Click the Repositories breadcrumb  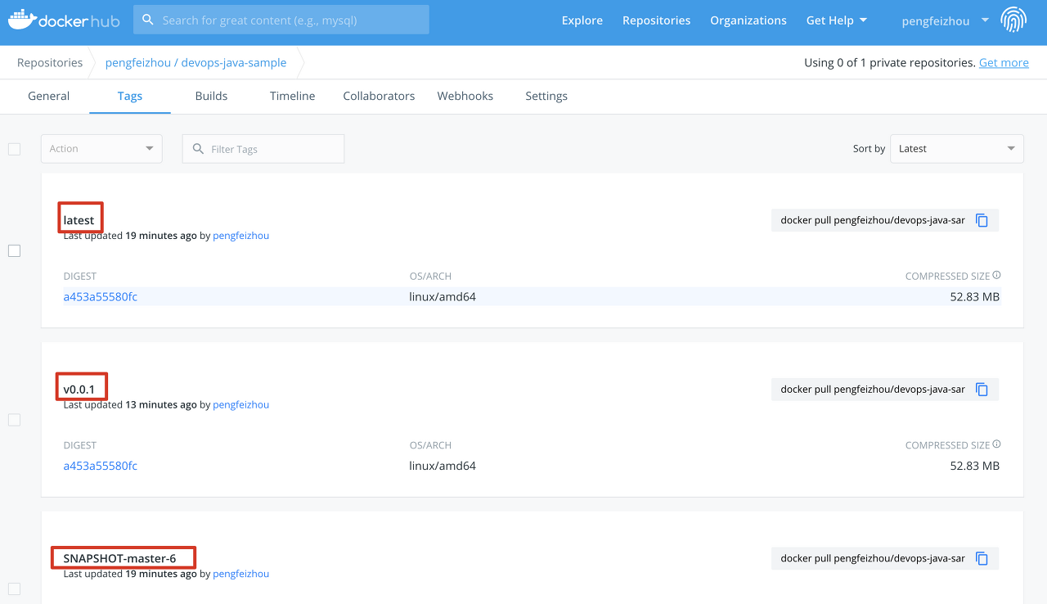pyautogui.click(x=50, y=63)
